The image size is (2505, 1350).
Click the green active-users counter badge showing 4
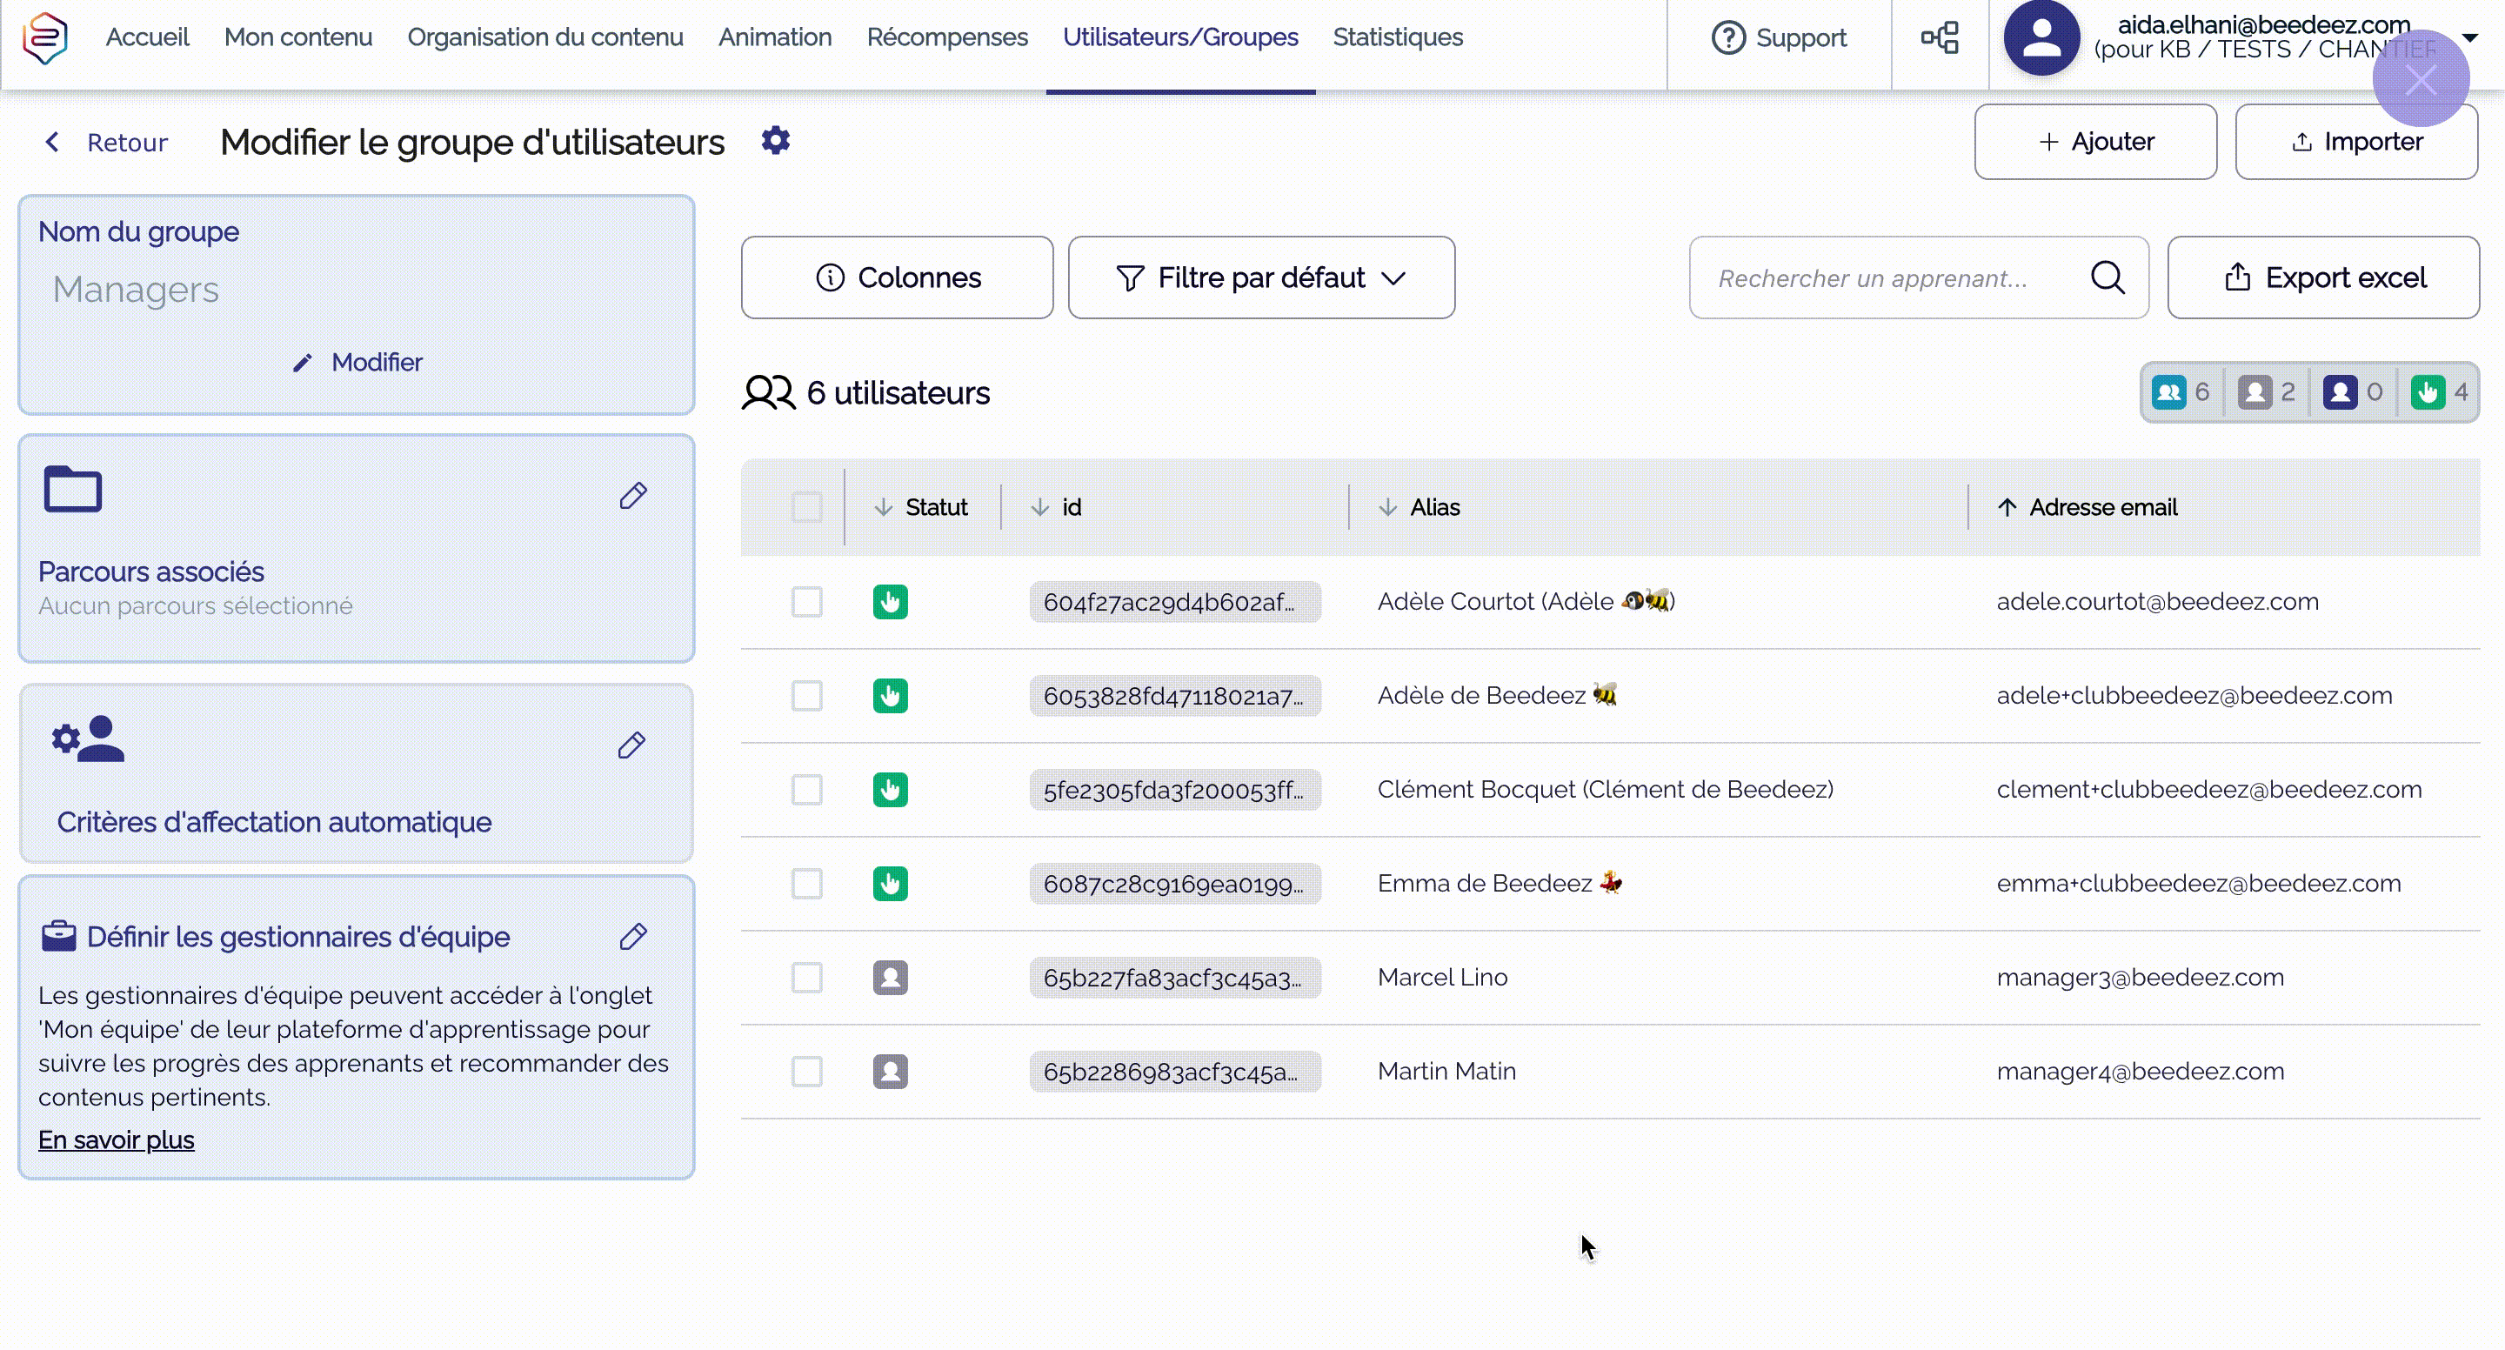click(x=2439, y=392)
